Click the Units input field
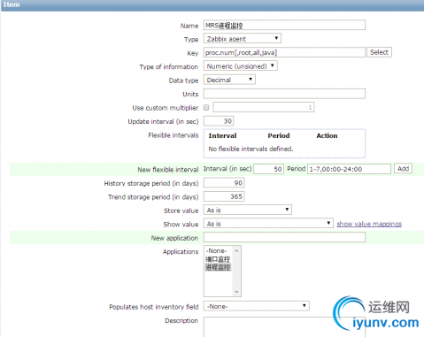Screen dimensions: 424x337 tap(284, 94)
